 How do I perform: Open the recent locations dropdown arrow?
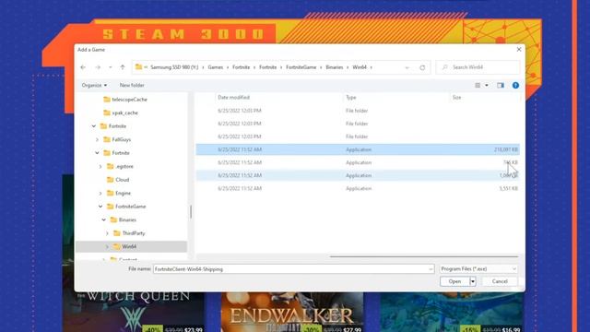tap(111, 67)
